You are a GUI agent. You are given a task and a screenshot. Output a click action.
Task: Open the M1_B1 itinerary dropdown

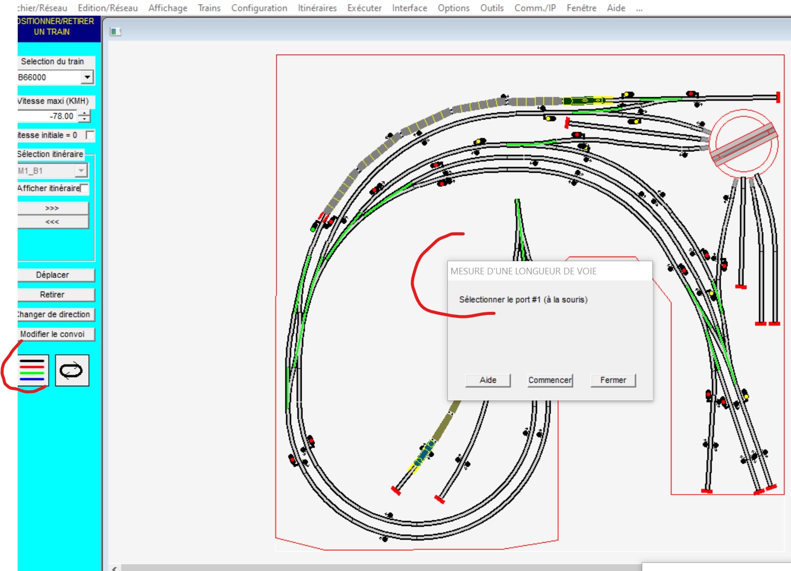coord(81,171)
